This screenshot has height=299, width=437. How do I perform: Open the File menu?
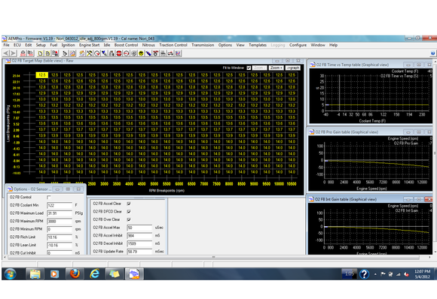click(x=7, y=45)
